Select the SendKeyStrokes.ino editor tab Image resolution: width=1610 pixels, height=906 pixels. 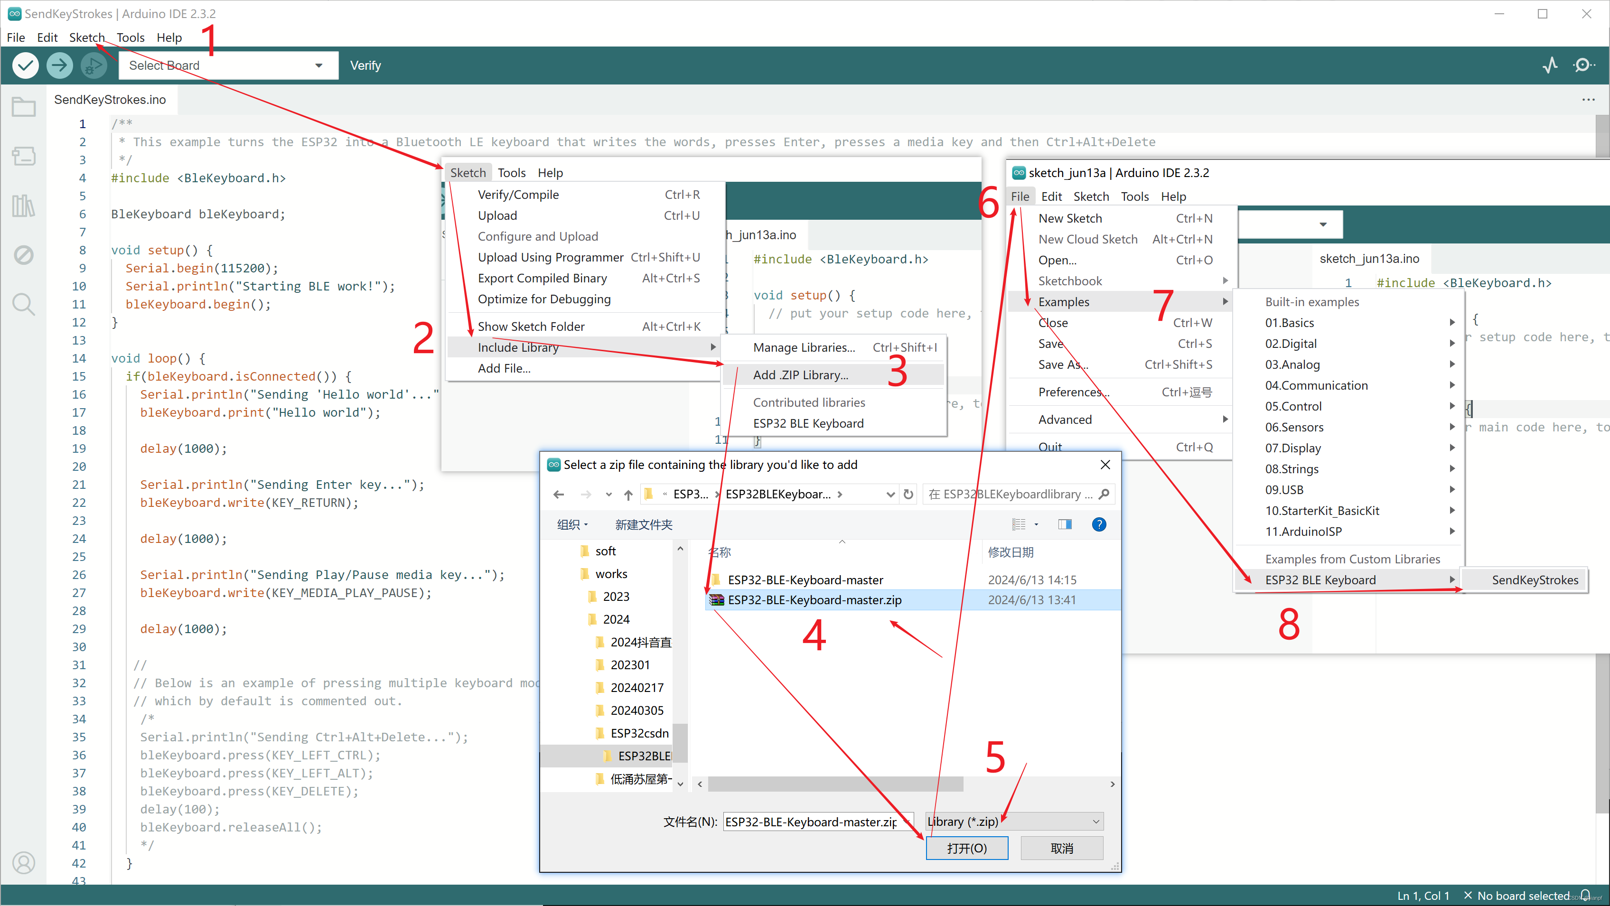tap(111, 99)
